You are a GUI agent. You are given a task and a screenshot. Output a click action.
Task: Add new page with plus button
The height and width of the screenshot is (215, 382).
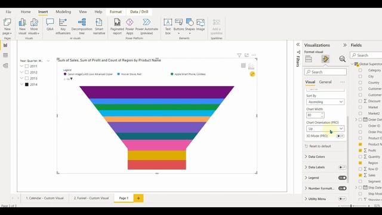(x=138, y=198)
